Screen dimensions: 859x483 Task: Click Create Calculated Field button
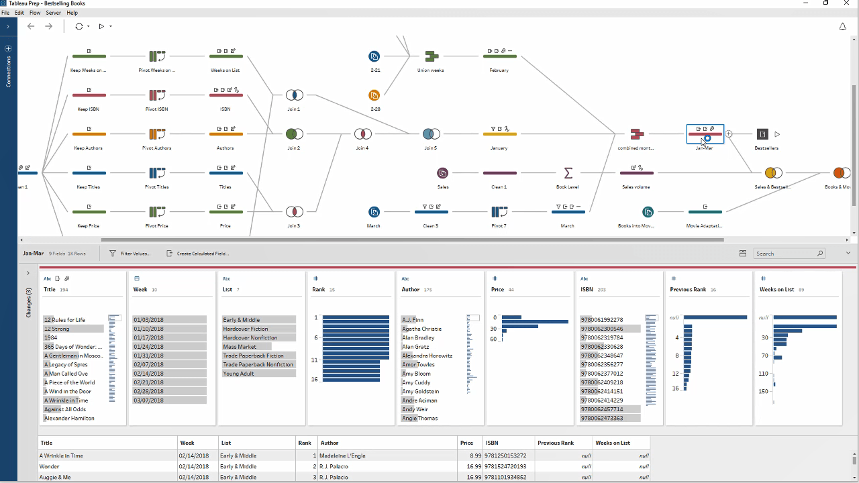click(x=198, y=254)
